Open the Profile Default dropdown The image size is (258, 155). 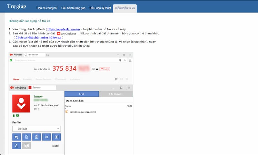[36, 129]
